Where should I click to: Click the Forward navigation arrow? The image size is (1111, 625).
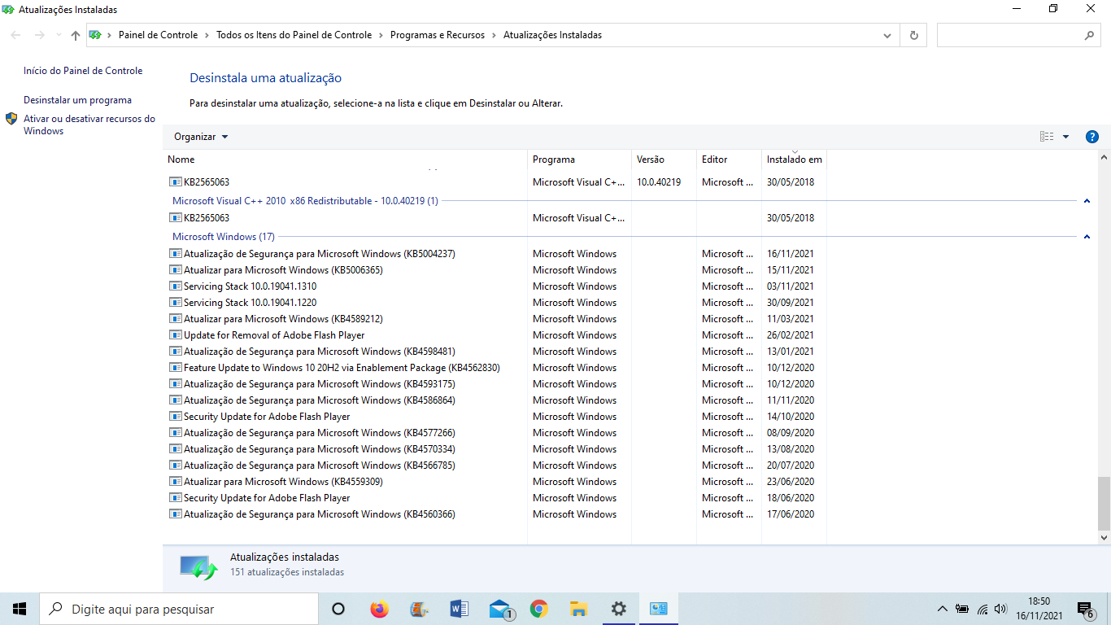[39, 35]
